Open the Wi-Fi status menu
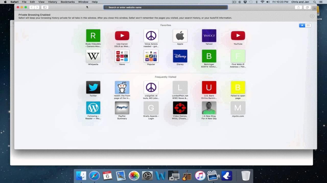The image size is (327, 183). pyautogui.click(x=262, y=2)
